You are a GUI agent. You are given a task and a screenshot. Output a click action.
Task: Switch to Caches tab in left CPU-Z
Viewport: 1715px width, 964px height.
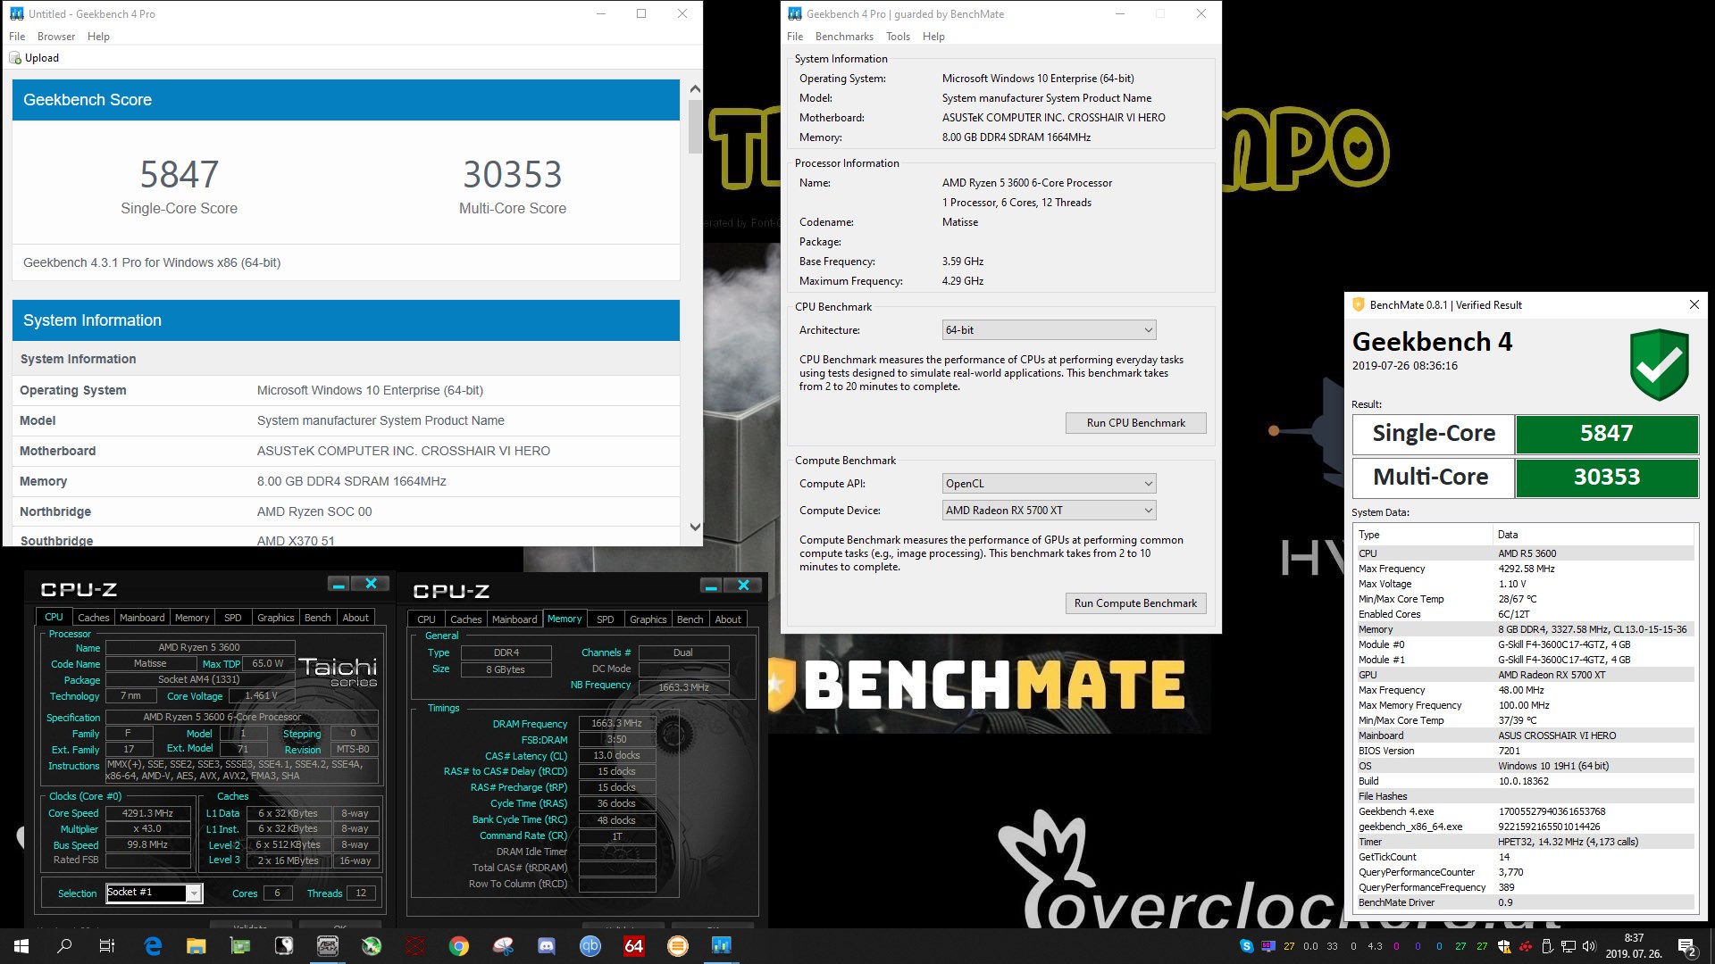[93, 618]
